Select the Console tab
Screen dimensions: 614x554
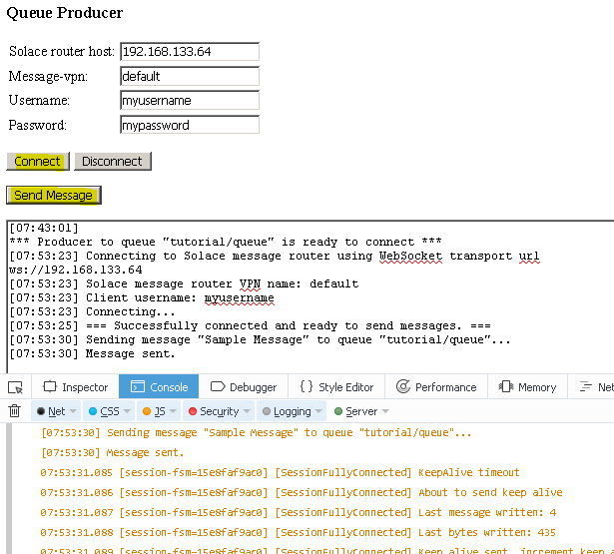pos(159,387)
